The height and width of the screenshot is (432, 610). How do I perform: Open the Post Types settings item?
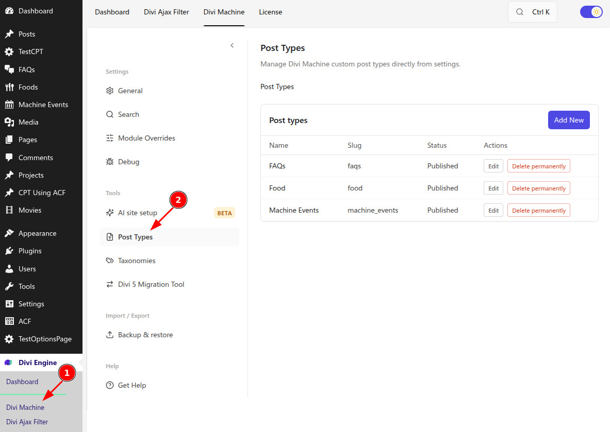coord(169,236)
